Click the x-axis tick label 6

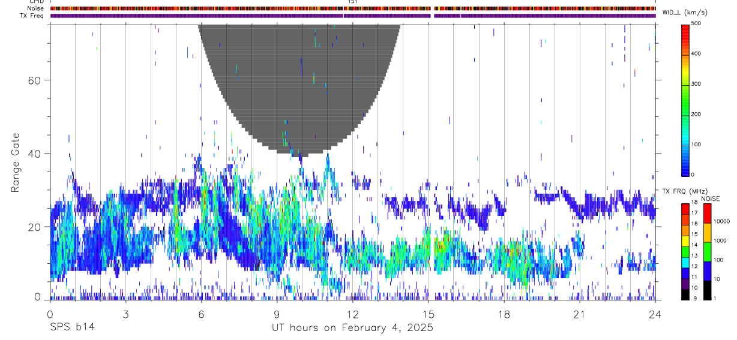click(x=201, y=314)
